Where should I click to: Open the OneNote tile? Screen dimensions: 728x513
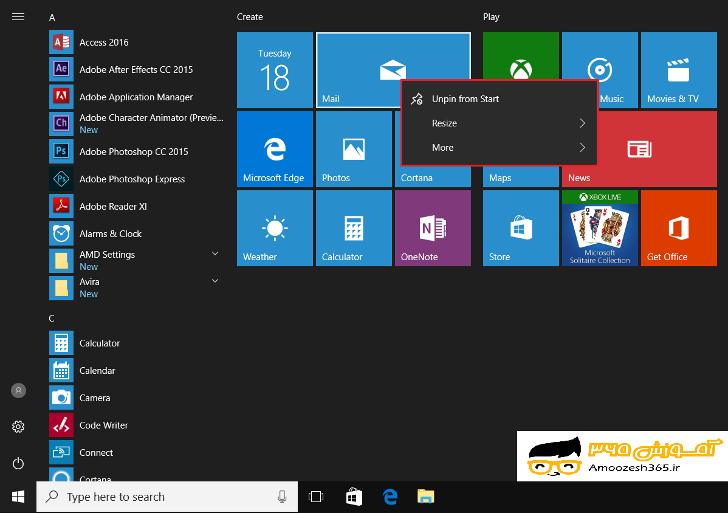tap(433, 228)
